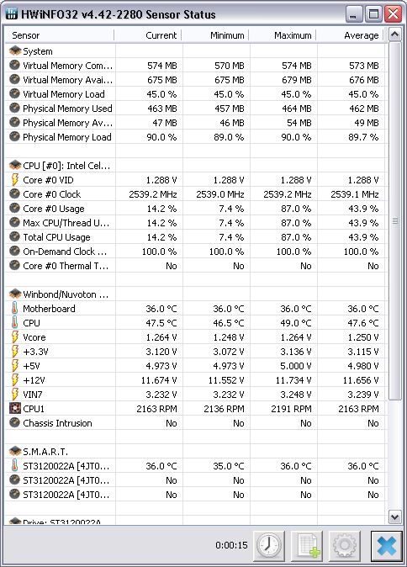Click the vertical scrollbar thumb
Image resolution: width=407 pixels, height=567 pixels.
[394, 220]
